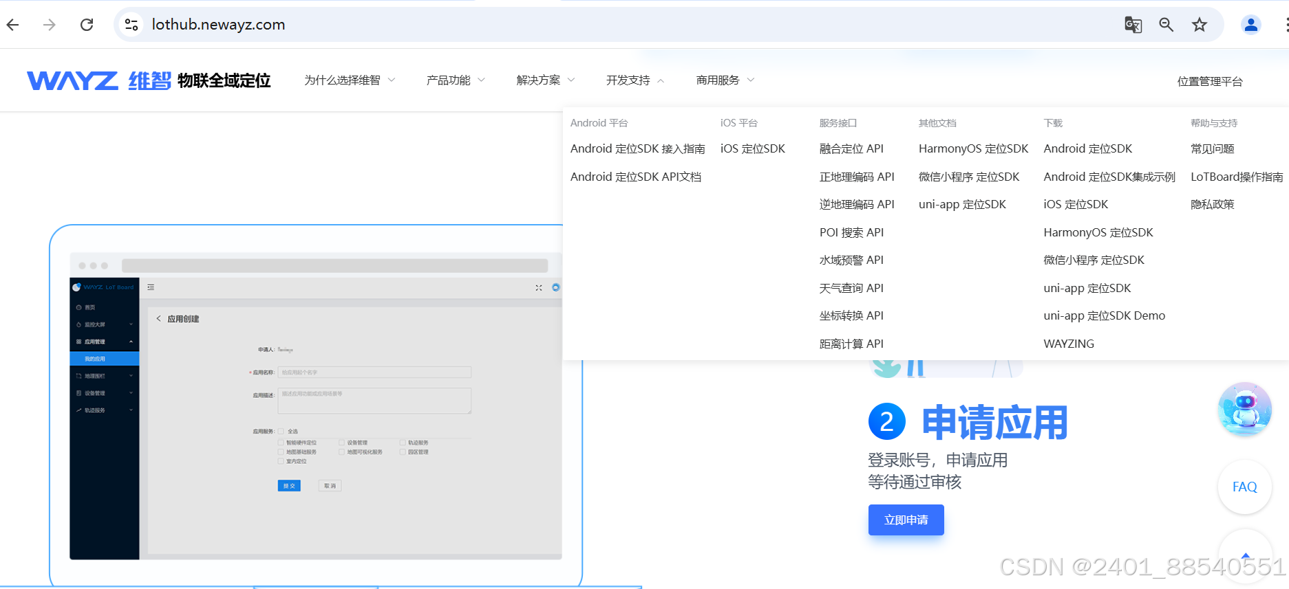Screen dimensions: 1289x589
Task: Download iOS 定位SDK
Action: click(x=1076, y=204)
